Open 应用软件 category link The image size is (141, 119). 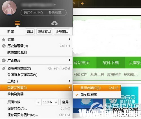pos(114,74)
